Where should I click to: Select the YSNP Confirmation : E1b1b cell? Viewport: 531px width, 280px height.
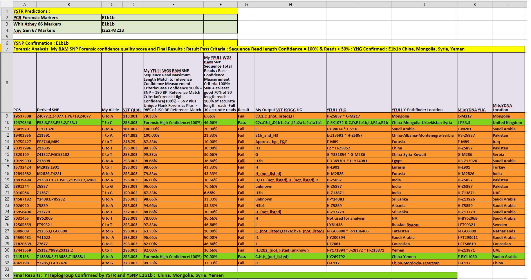(x=108, y=43)
